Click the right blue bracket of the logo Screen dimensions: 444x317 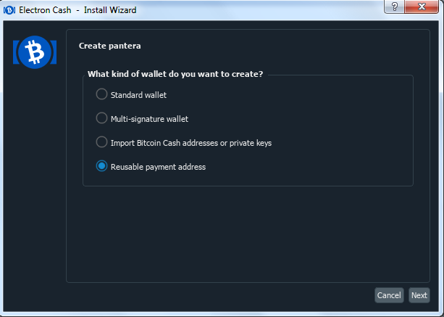[54, 52]
